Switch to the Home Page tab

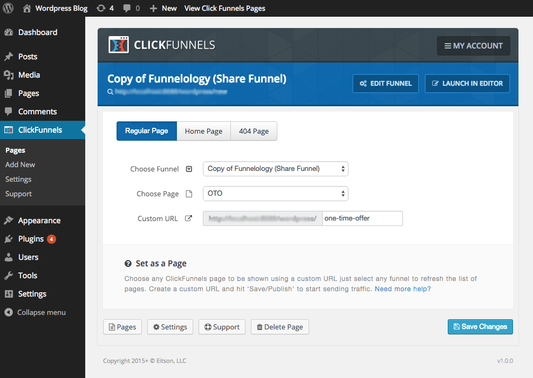[203, 131]
